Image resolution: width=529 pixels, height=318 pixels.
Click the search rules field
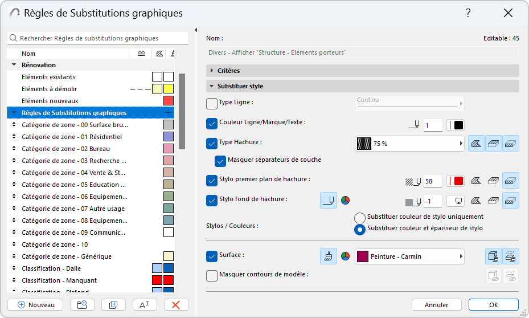click(x=98, y=38)
